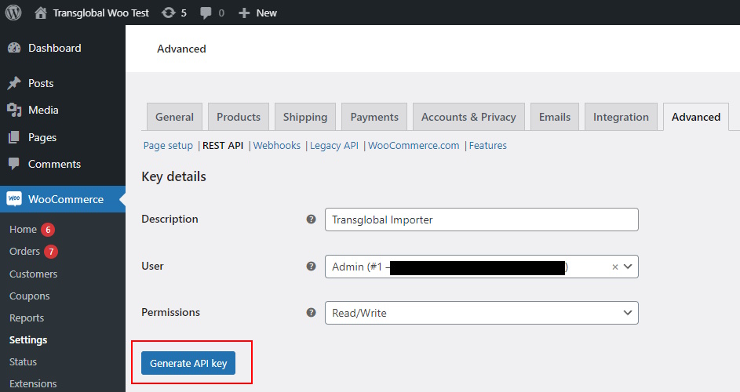Click the 'Advanced' page title text
The image size is (740, 392).
[x=181, y=49]
